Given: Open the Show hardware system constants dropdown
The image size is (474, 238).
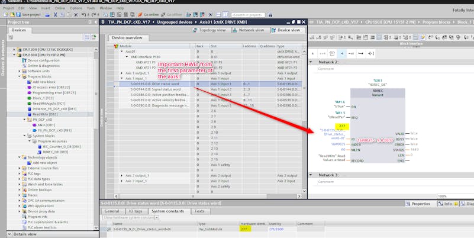Looking at the screenshot, I should pos(131,217).
